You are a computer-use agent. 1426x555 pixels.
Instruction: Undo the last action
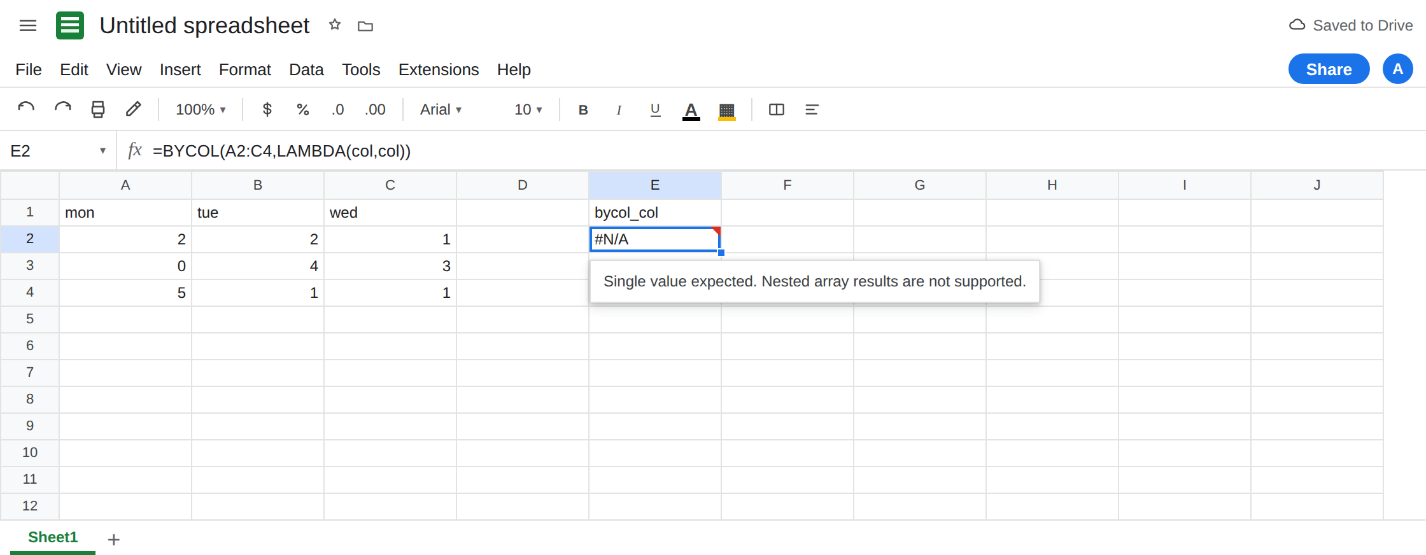click(x=26, y=109)
